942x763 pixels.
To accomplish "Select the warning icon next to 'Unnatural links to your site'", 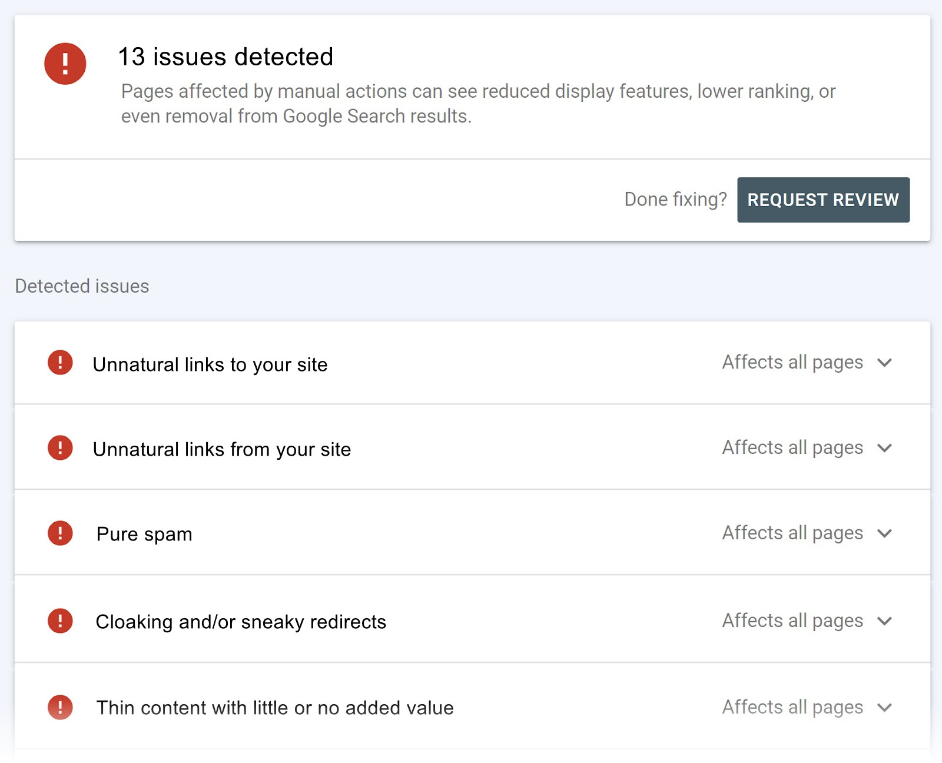I will (59, 364).
